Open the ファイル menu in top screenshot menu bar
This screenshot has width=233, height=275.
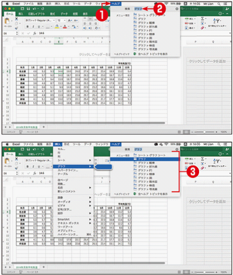click(28, 3)
